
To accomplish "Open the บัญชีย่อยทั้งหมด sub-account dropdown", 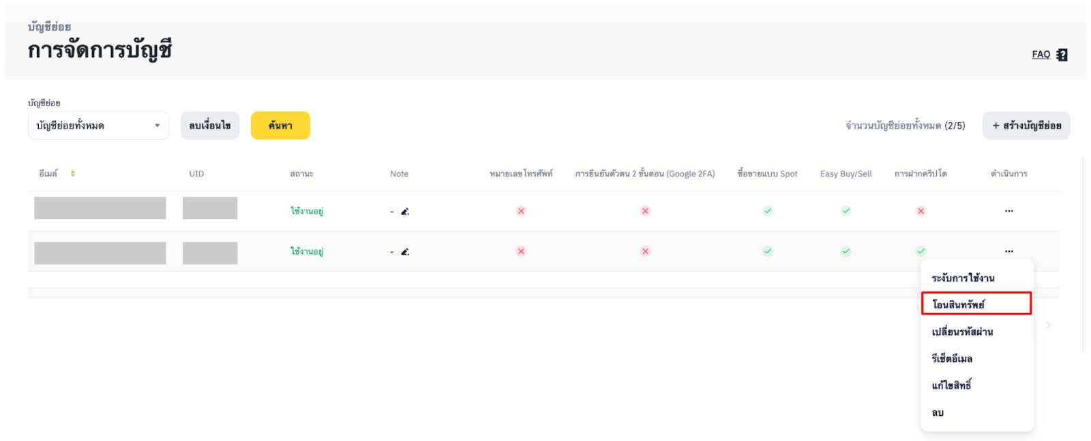I will click(x=98, y=126).
